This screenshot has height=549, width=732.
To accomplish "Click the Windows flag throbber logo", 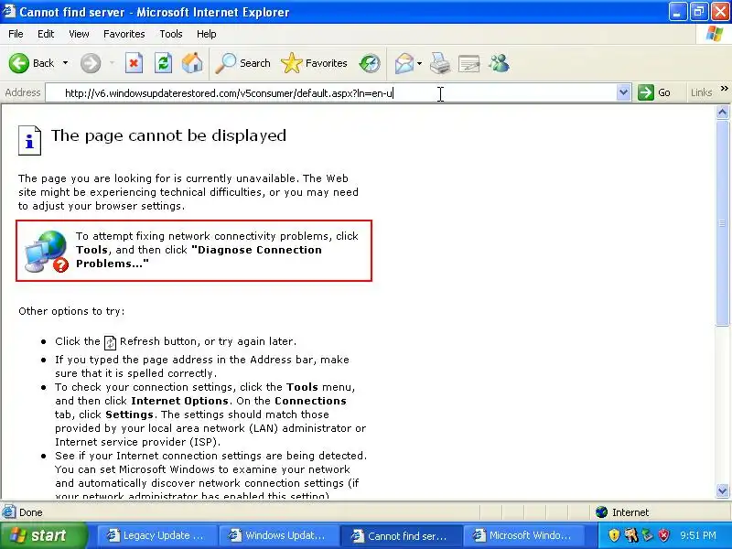I will tap(715, 34).
